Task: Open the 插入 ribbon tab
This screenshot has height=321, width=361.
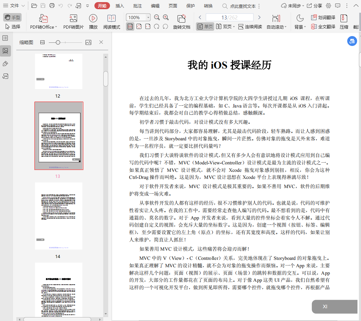Action: click(120, 6)
